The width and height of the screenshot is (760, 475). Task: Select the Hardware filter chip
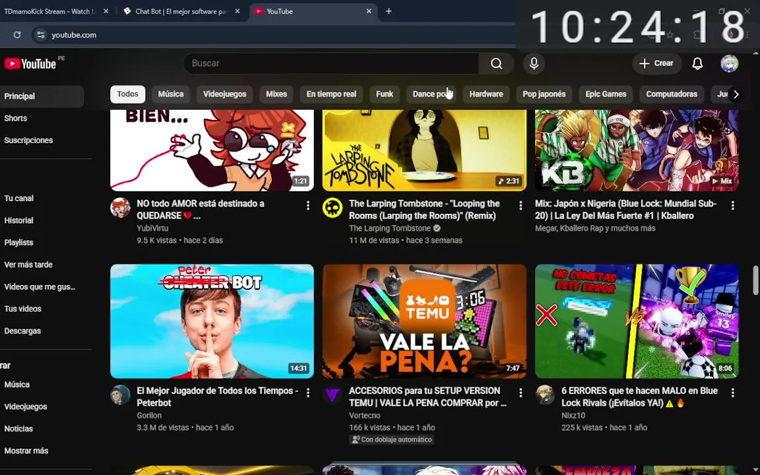tap(486, 94)
